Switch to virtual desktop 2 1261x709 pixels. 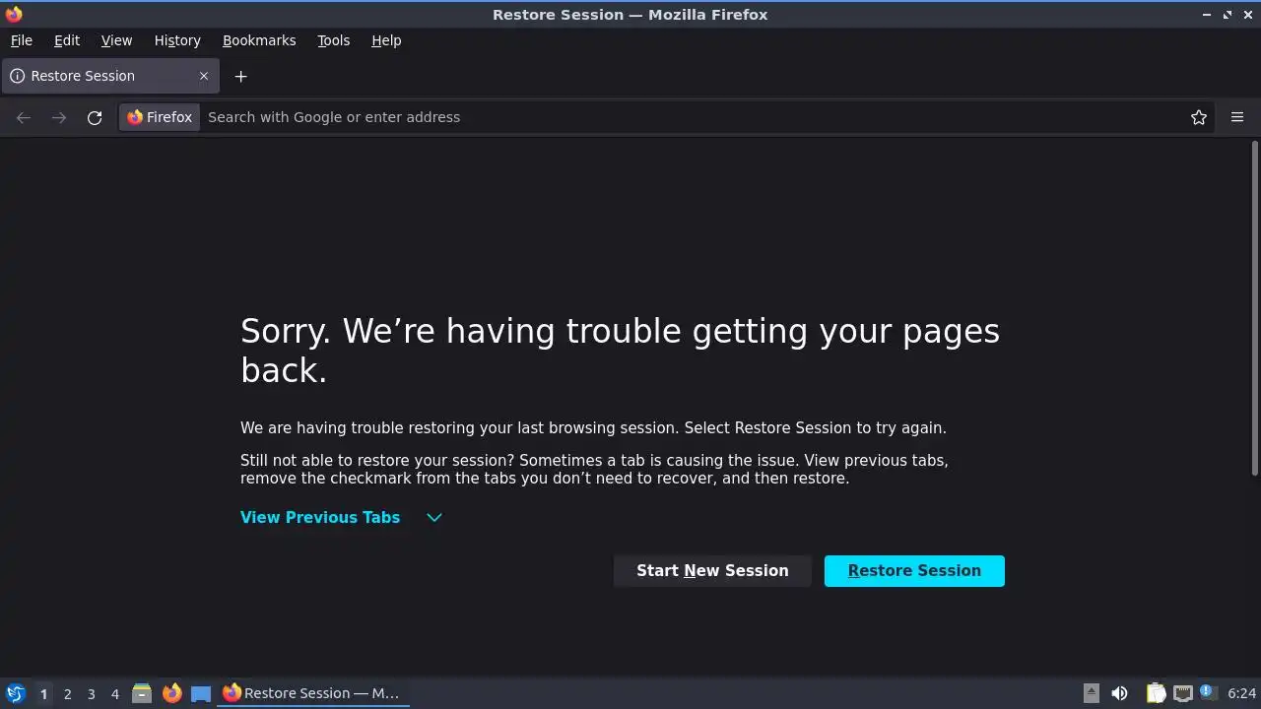(67, 693)
